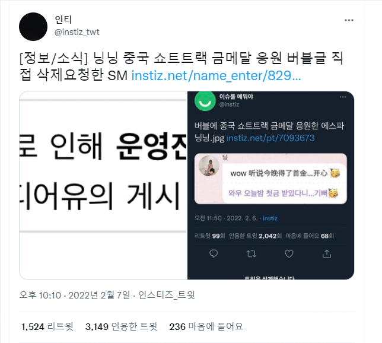Open the tweet's three-dot more options menu

point(349,20)
